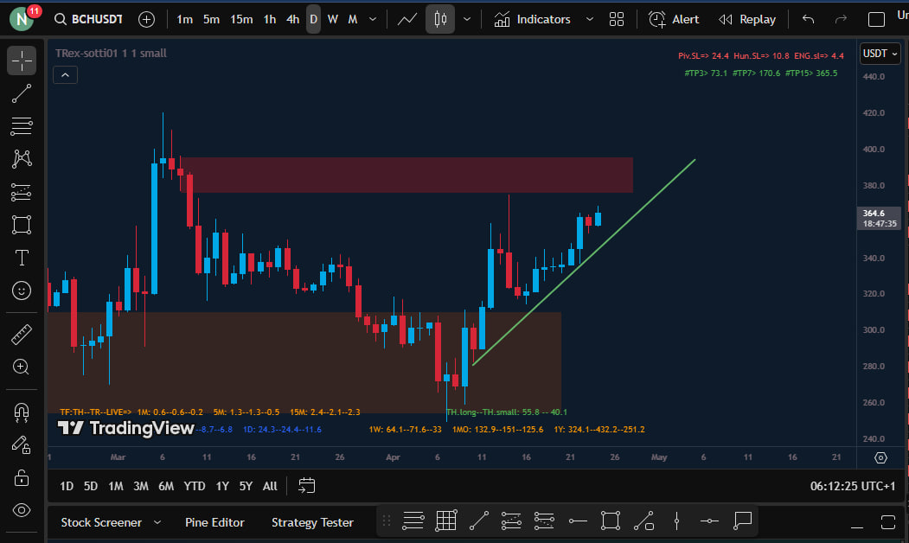The width and height of the screenshot is (909, 543).
Task: Create a new Alert
Action: click(675, 19)
